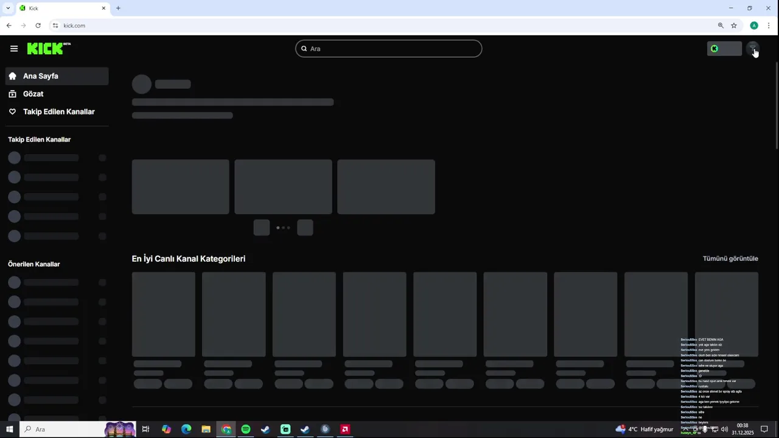Viewport: 779px width, 438px height.
Task: Open Spotify from the taskbar
Action: pos(246,429)
